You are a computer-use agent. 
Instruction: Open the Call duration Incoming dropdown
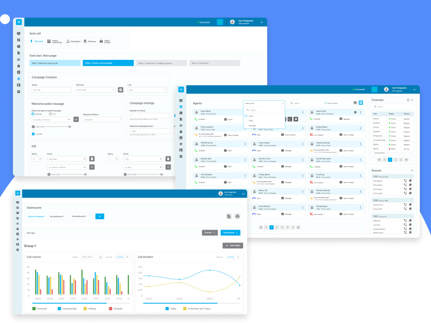click(233, 257)
